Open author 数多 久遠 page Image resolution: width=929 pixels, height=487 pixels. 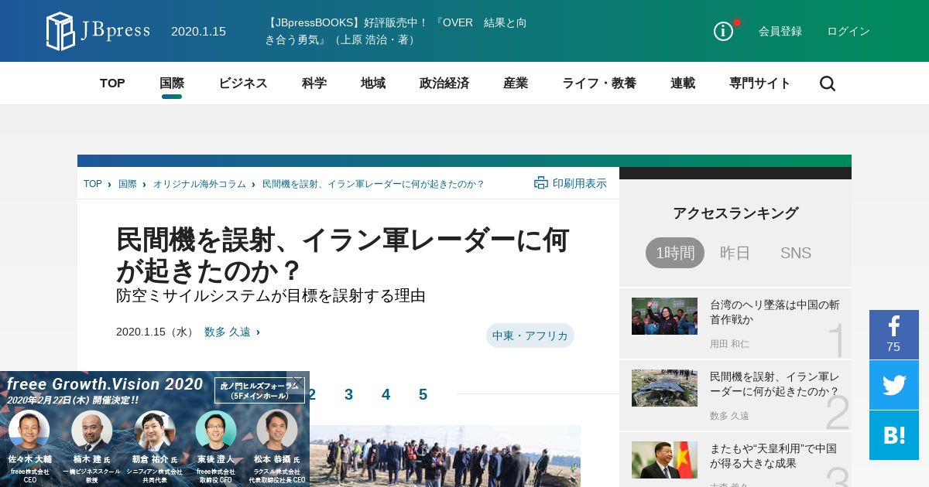(x=228, y=332)
